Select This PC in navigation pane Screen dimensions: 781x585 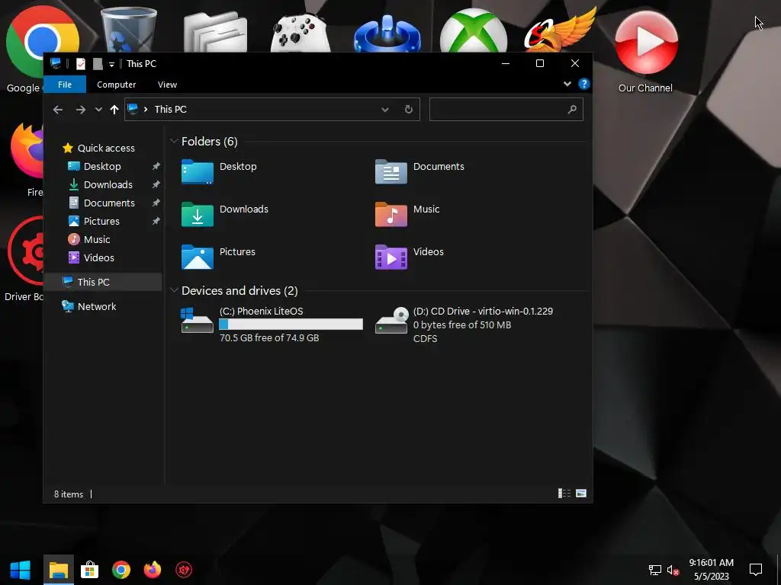coord(103,282)
